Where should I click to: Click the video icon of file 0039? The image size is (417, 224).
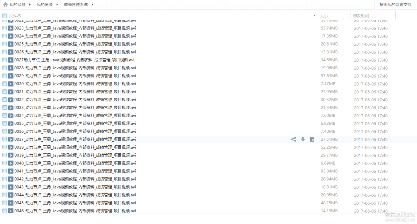pyautogui.click(x=11, y=155)
